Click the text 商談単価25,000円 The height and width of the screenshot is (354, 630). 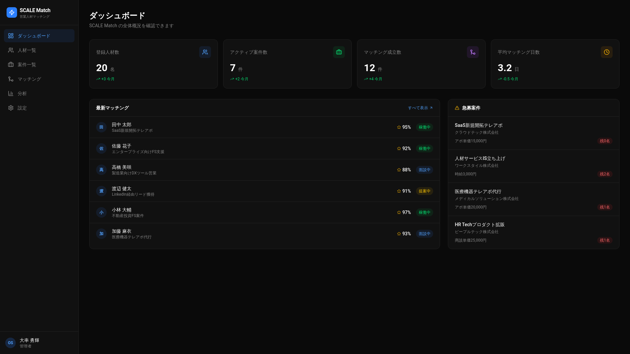[471, 240]
